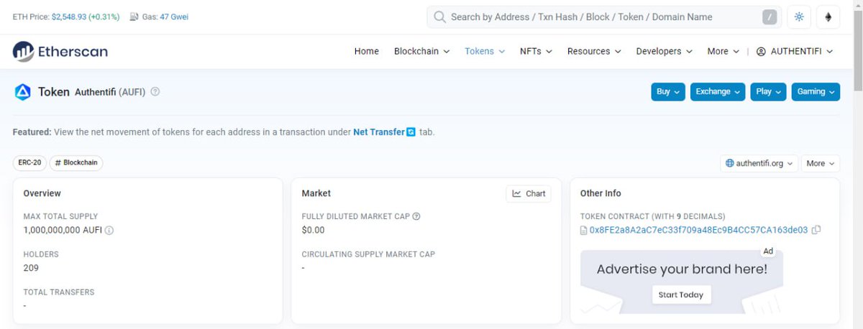The width and height of the screenshot is (863, 329).
Task: Expand the Gaming dropdown
Action: 816,92
